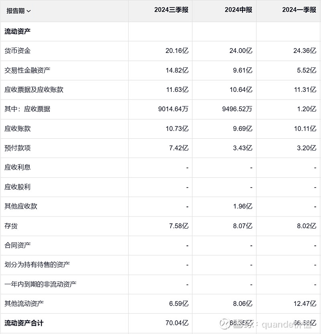The height and width of the screenshot is (334, 321).
Task: Select the 24.36亿 cash value
Action: tap(305, 51)
